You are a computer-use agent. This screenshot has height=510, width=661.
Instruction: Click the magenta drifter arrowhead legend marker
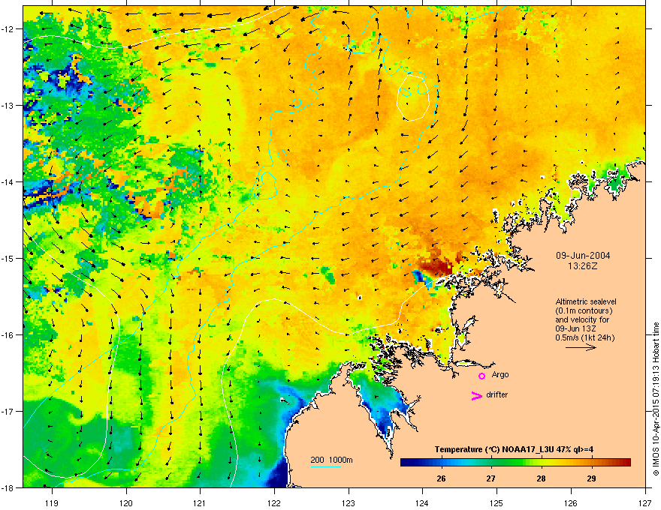tap(476, 395)
